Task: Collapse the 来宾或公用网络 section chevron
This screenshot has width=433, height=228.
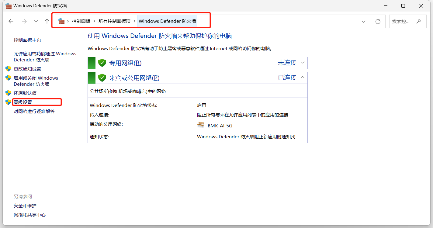Action: (303, 78)
